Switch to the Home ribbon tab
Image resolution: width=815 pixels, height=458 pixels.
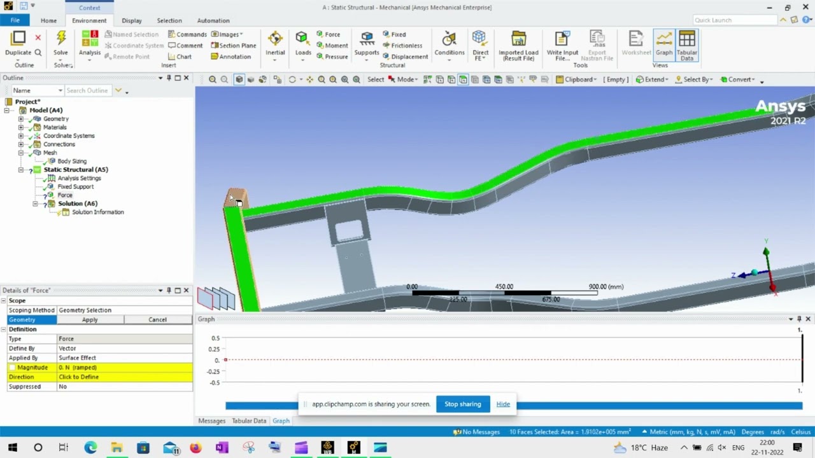tap(48, 20)
